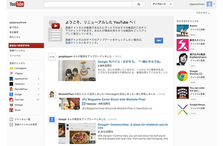Click the 劇団スカッシュ channel thumbnail
The width and height of the screenshot is (223, 146).
click(x=183, y=45)
